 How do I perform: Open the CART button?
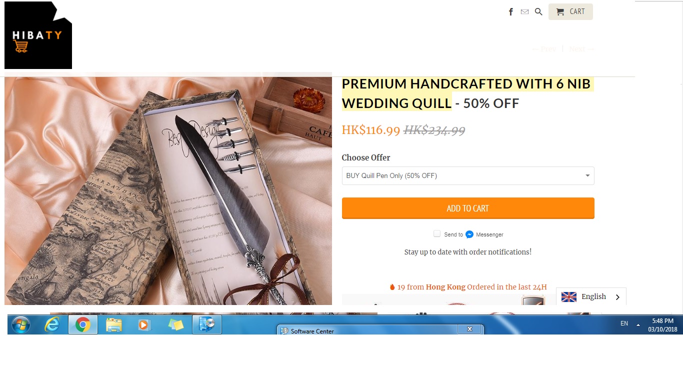point(570,12)
